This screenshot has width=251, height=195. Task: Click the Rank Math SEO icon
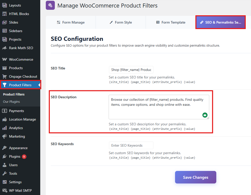point(5,48)
